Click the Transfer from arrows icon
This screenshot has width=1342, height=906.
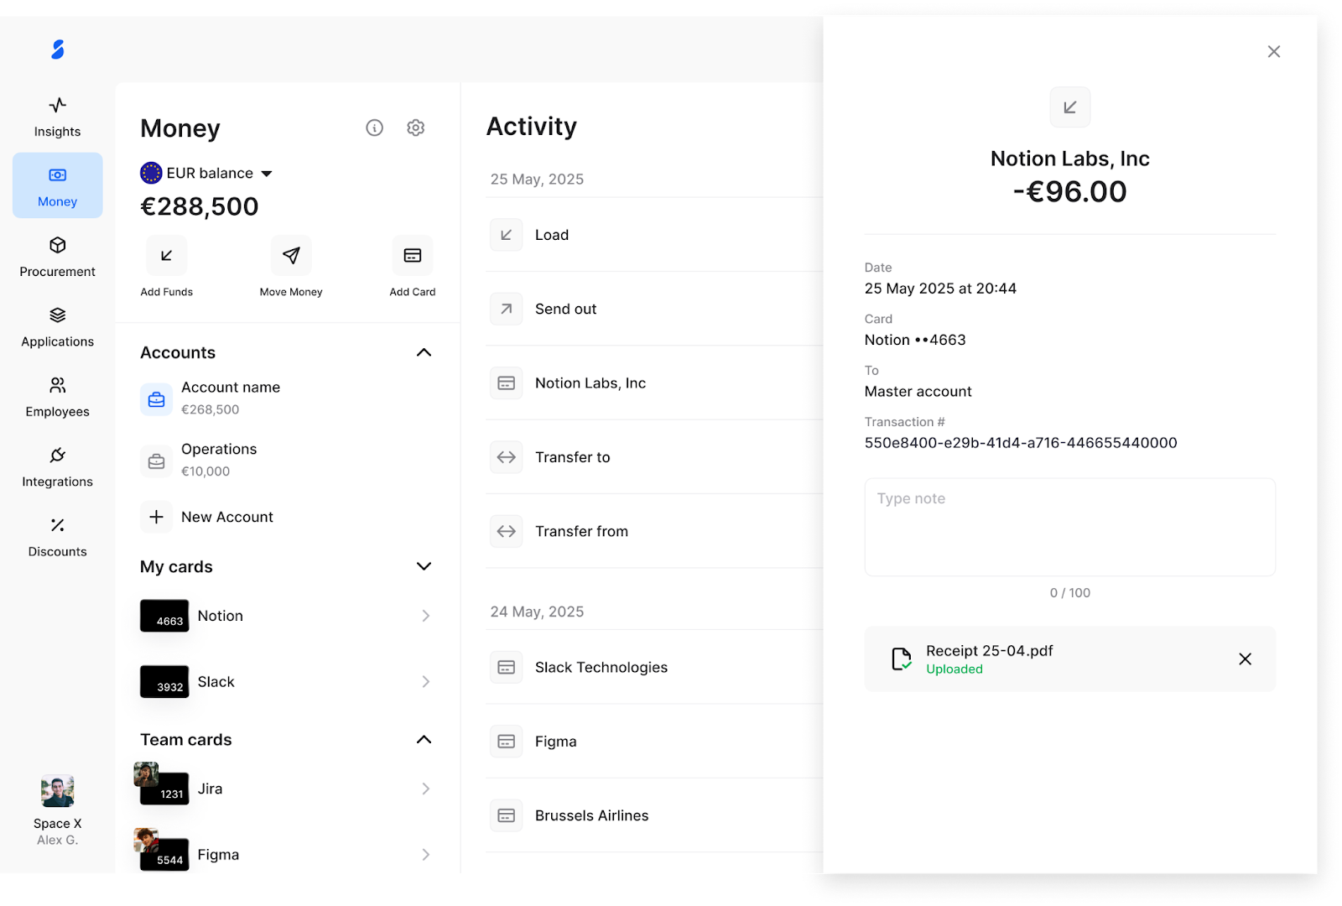[507, 531]
